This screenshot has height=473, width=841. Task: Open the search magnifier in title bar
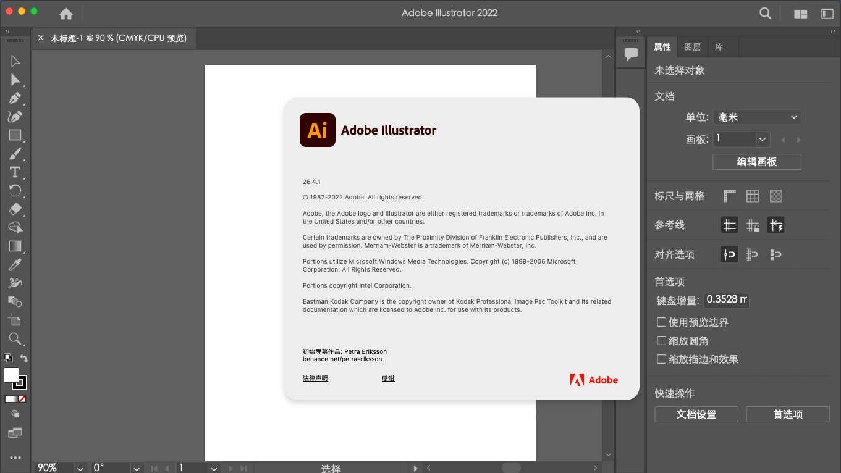coord(766,13)
